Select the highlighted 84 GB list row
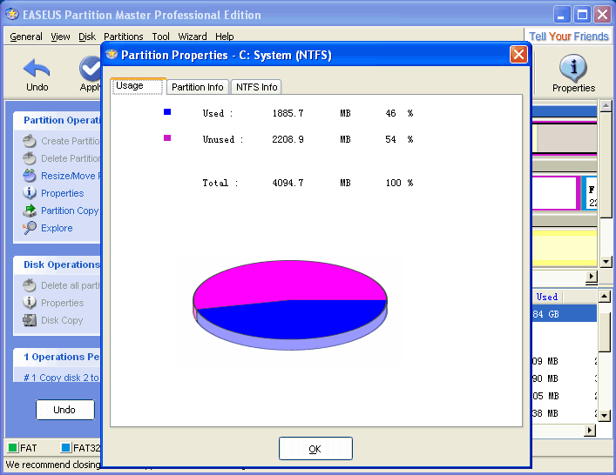This screenshot has height=475, width=616. pos(565,314)
